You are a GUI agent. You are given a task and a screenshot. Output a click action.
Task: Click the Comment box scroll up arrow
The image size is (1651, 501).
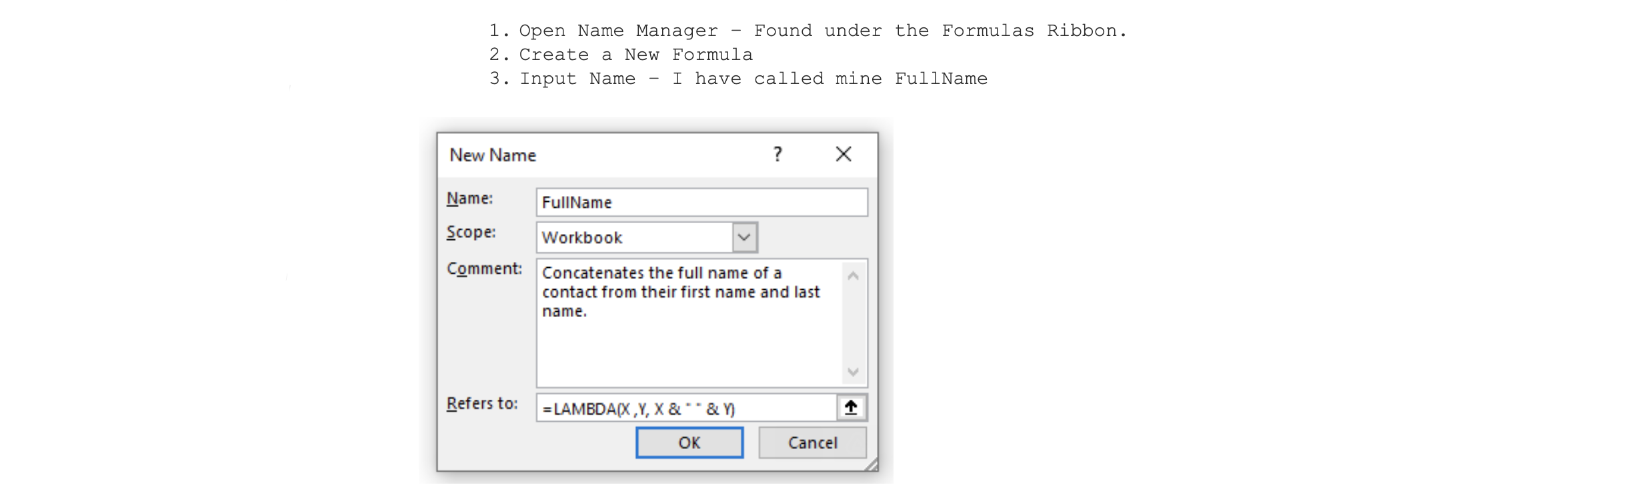point(853,276)
